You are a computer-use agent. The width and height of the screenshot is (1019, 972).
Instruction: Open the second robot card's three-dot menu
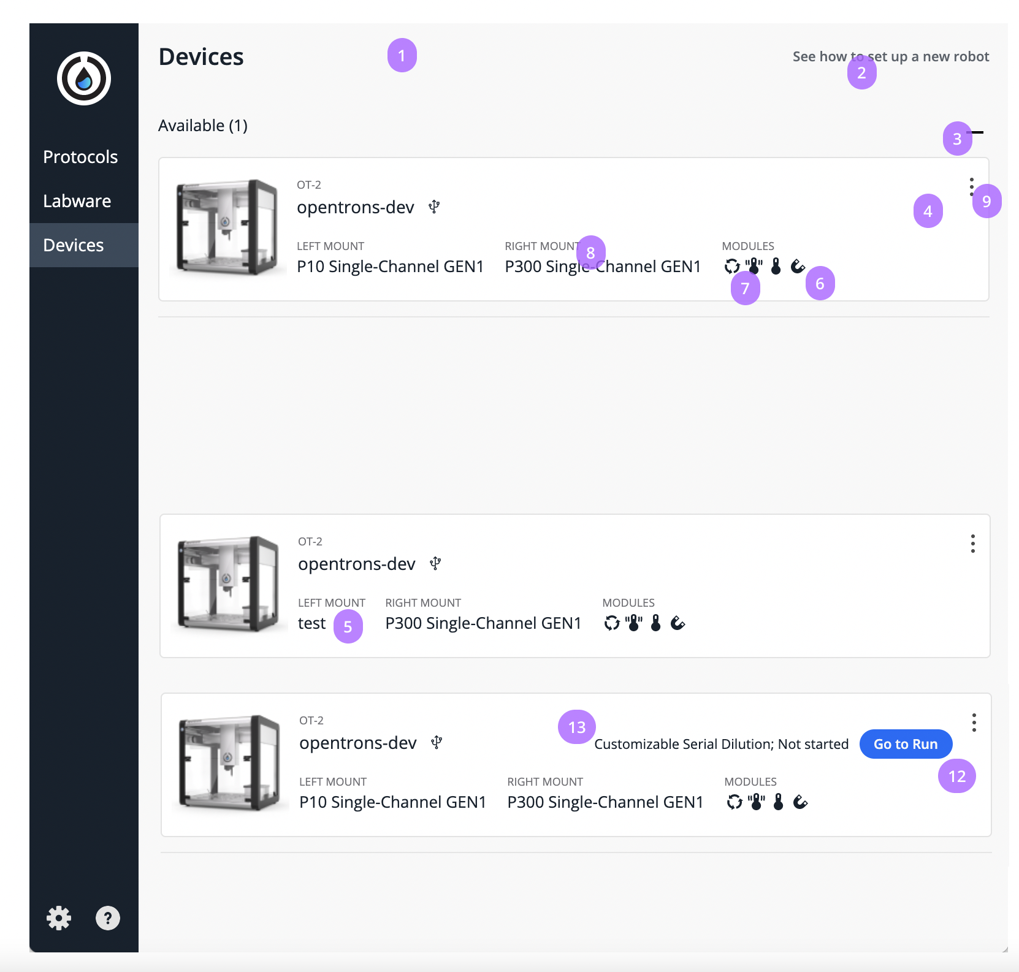[972, 544]
